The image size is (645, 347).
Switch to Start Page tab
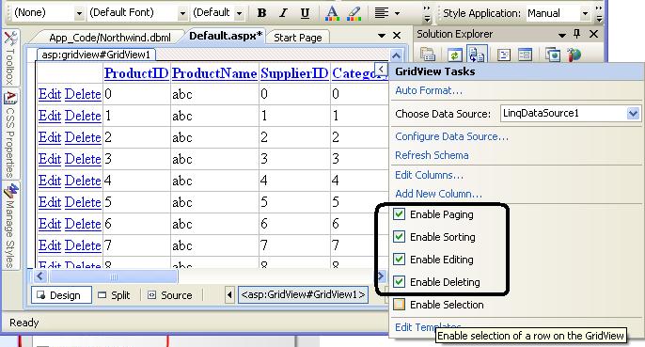click(298, 38)
